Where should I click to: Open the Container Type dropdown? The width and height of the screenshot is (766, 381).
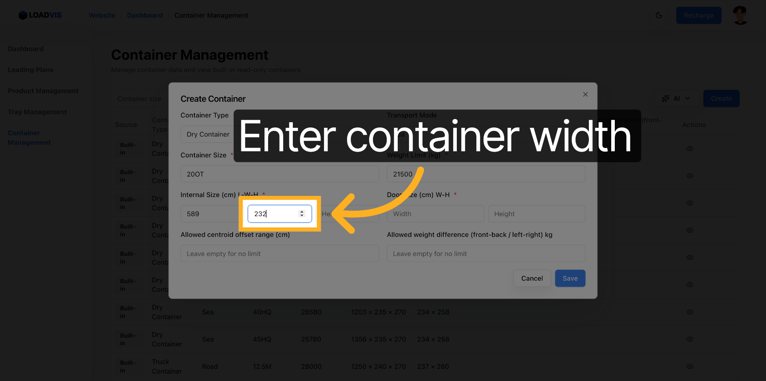coord(207,134)
